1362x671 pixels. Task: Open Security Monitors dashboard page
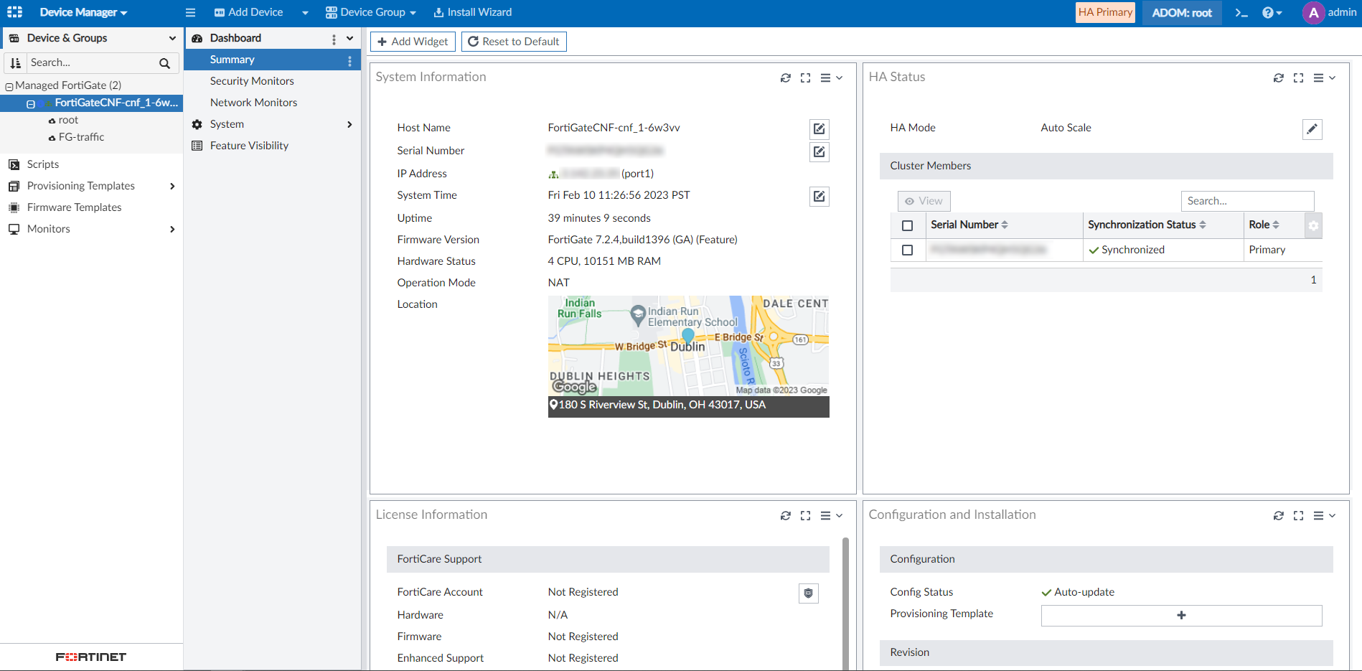click(252, 81)
